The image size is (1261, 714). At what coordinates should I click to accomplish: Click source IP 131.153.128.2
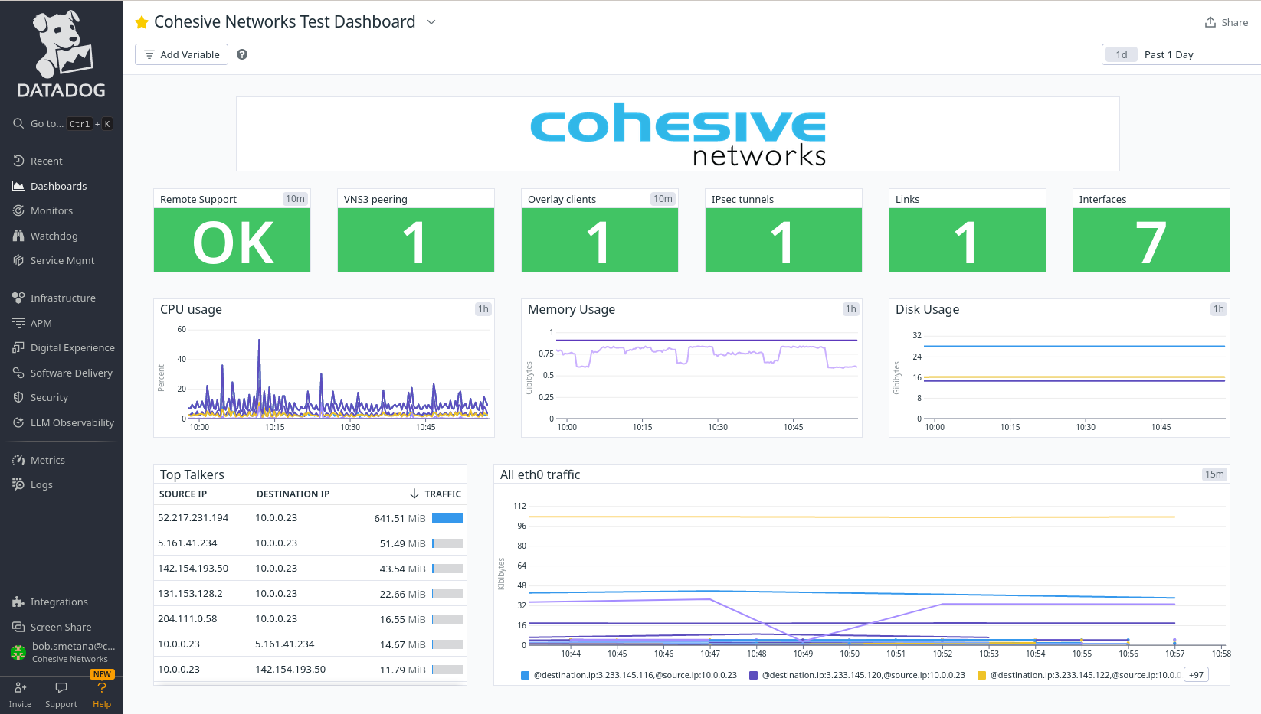coord(190,594)
